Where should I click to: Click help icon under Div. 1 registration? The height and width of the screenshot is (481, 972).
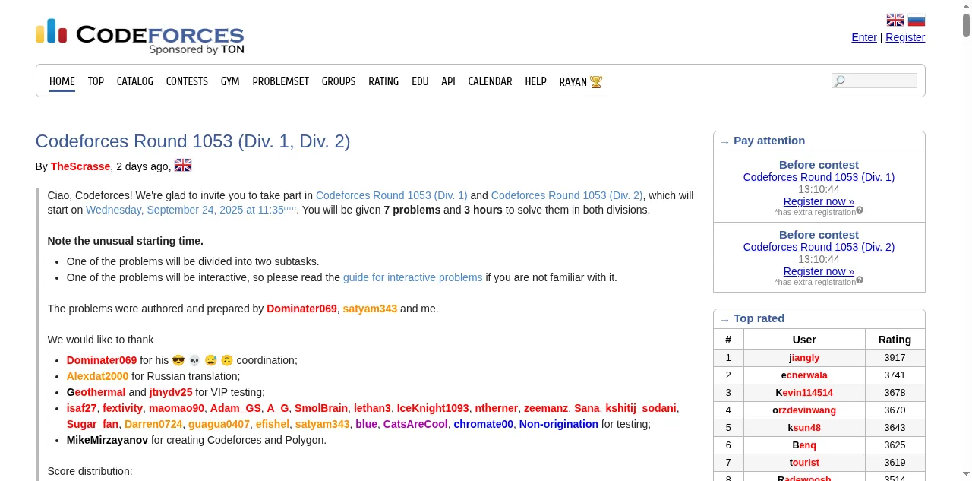point(860,210)
